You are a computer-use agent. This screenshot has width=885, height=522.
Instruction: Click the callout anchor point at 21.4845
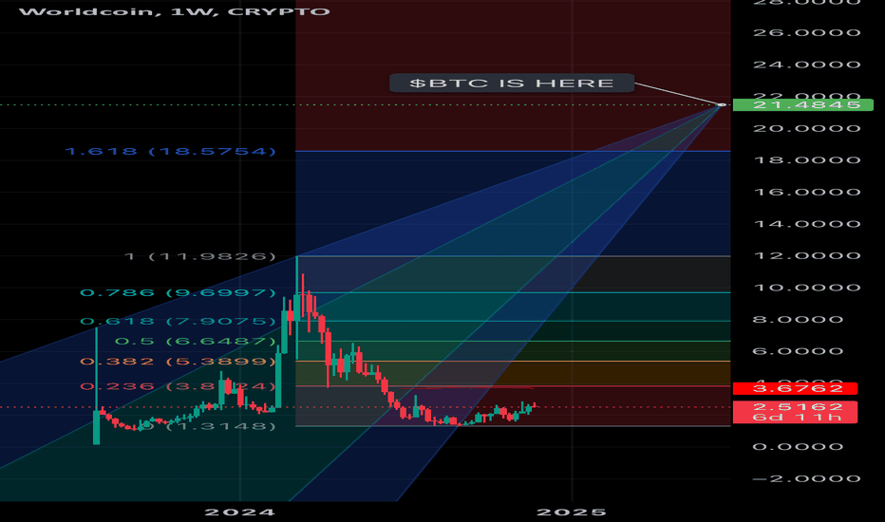(x=722, y=105)
